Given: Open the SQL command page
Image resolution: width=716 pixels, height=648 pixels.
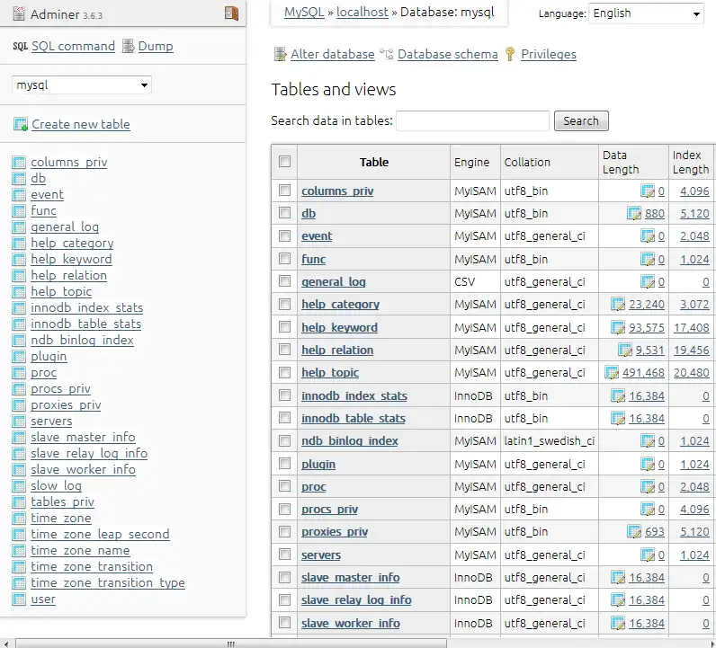Looking at the screenshot, I should 73,46.
